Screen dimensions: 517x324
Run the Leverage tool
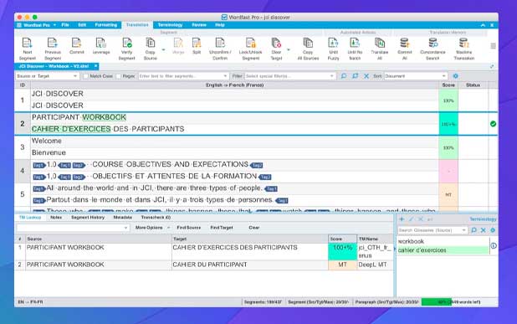(101, 46)
